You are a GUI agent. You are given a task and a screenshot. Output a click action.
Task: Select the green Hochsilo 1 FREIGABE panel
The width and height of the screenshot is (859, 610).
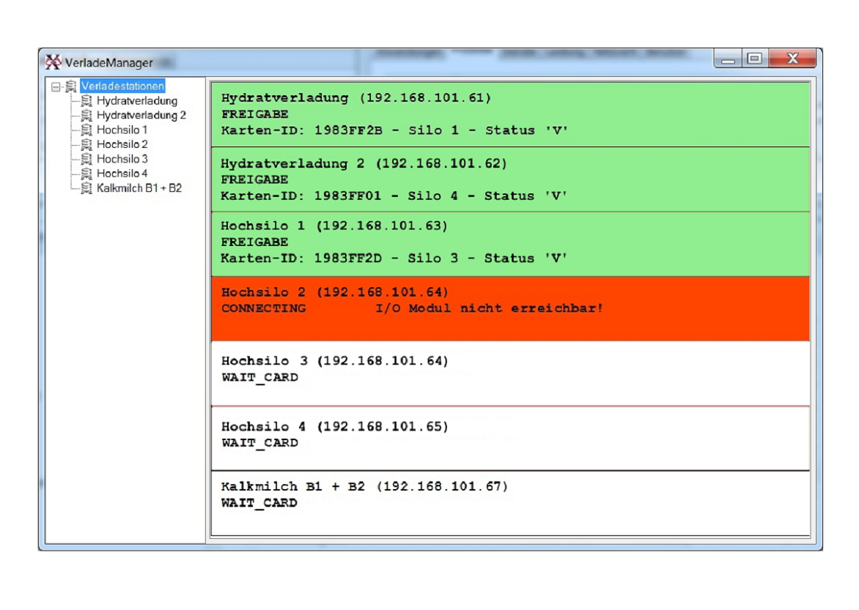(x=510, y=242)
